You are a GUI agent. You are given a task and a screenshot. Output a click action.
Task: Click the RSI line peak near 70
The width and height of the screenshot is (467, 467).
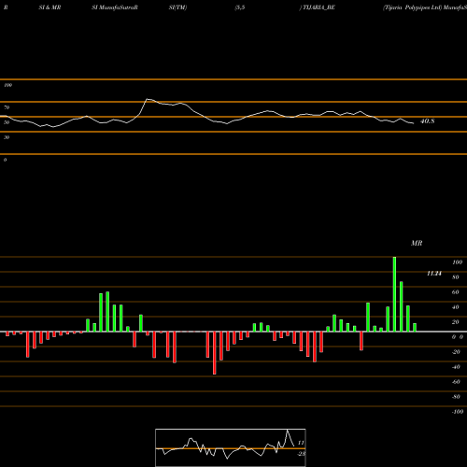[148, 99]
